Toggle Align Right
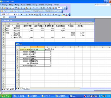This screenshot has width=111, height=98. tap(34, 14)
